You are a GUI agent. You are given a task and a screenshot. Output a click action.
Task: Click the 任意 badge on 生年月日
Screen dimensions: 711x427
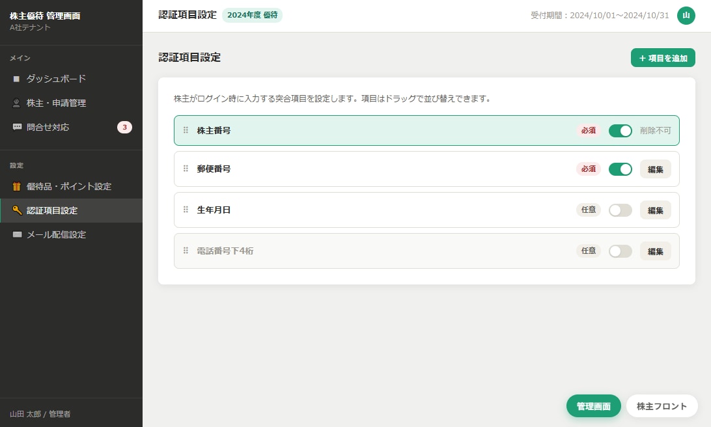pyautogui.click(x=588, y=210)
